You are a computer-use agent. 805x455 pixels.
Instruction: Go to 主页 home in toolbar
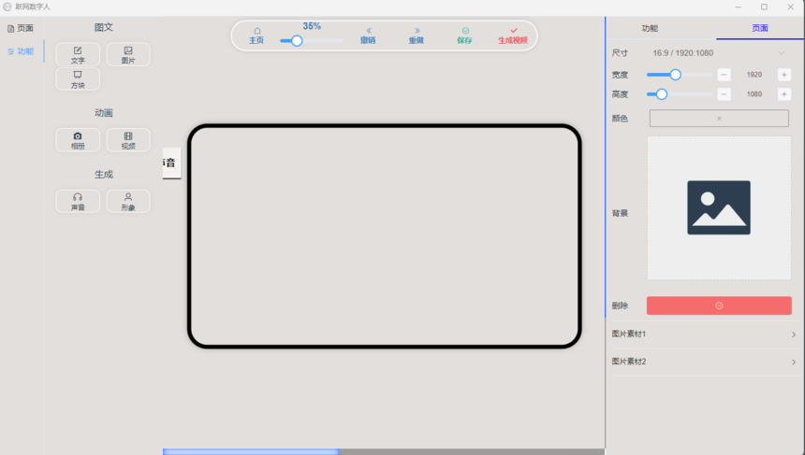(256, 36)
